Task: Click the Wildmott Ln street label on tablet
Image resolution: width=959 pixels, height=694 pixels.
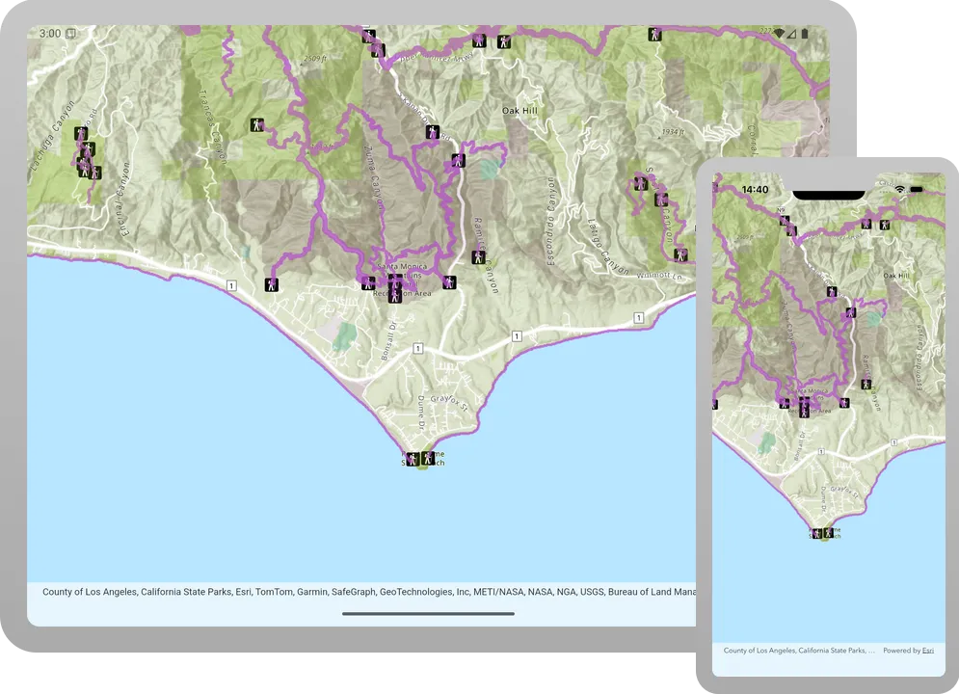Action: click(659, 276)
